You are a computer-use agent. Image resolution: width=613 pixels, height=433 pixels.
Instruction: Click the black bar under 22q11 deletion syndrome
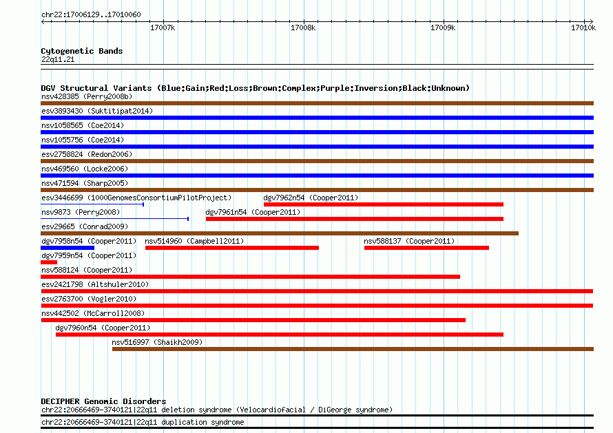(317, 416)
